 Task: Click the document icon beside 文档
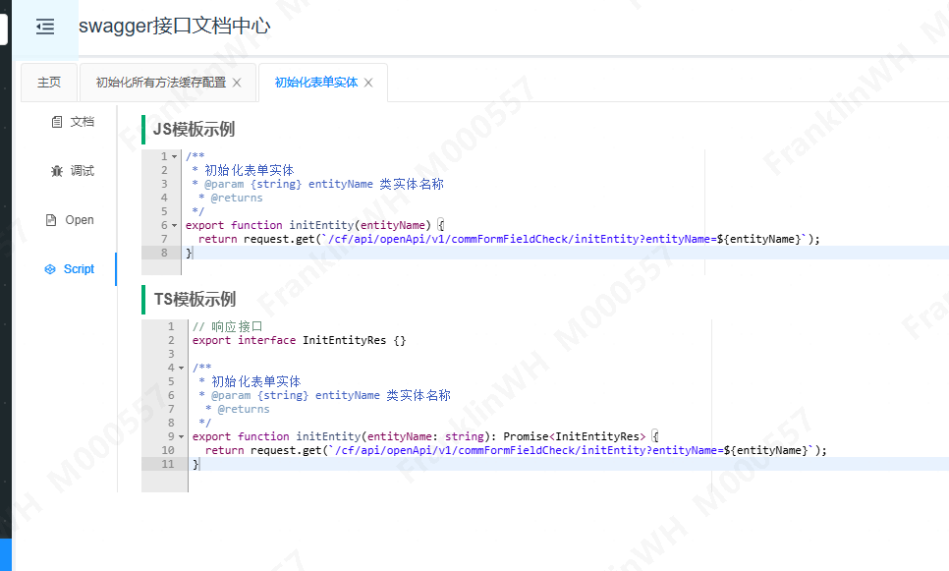click(57, 122)
